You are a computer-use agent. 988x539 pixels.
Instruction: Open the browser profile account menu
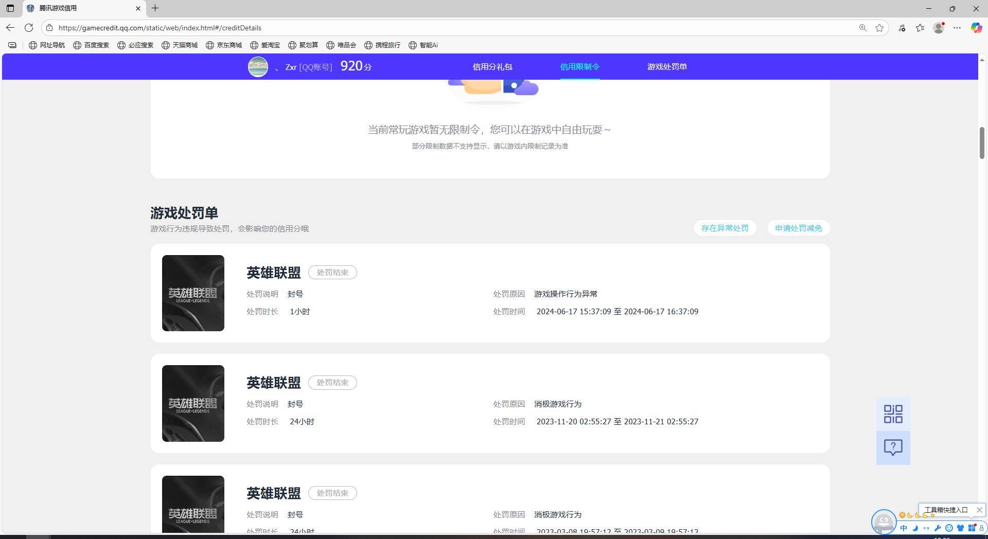point(939,28)
